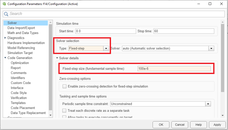Viewport: 228px width, 130px height.
Task: Click the Stop time field
Action: [x=184, y=31]
